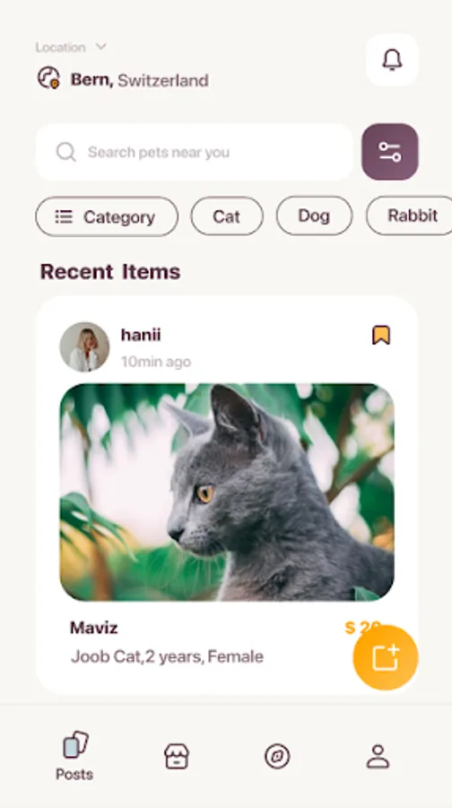
Task: Open the notifications bell
Action: [x=392, y=60]
